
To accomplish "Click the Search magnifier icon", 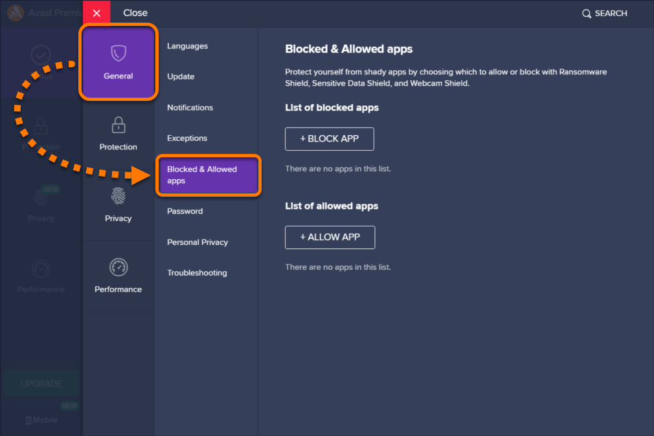I will (x=587, y=14).
